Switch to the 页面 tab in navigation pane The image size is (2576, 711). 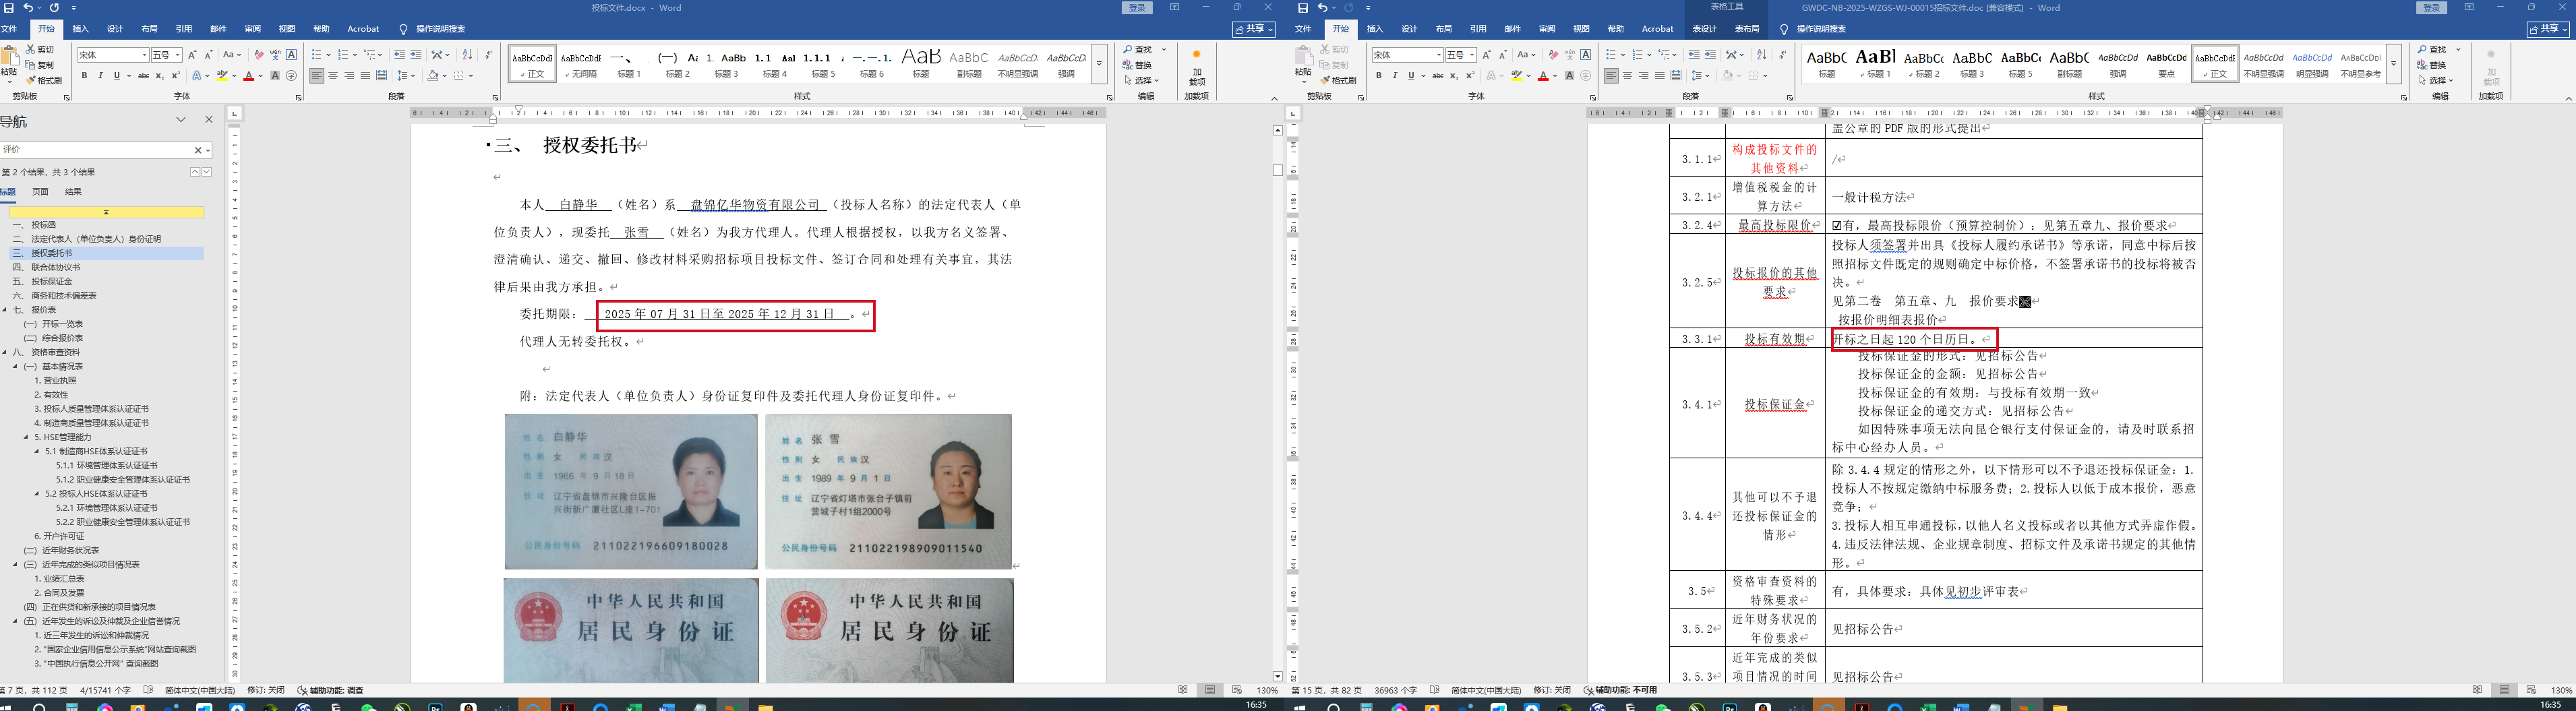pyautogui.click(x=40, y=192)
